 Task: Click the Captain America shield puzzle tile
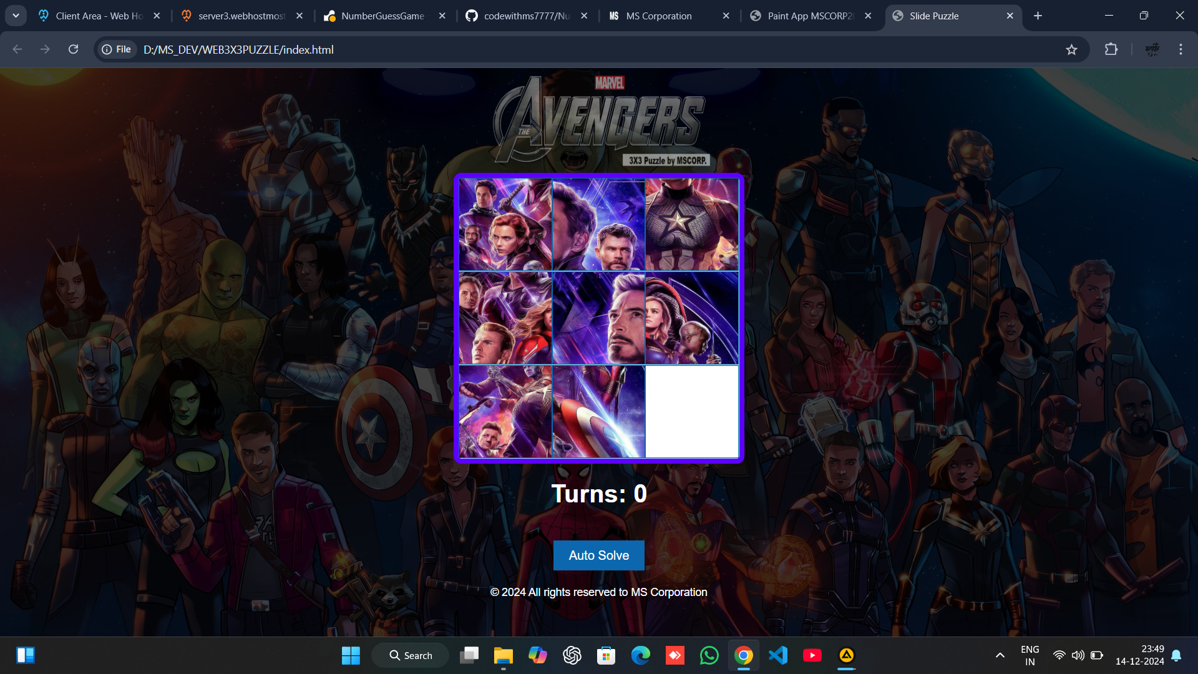598,412
